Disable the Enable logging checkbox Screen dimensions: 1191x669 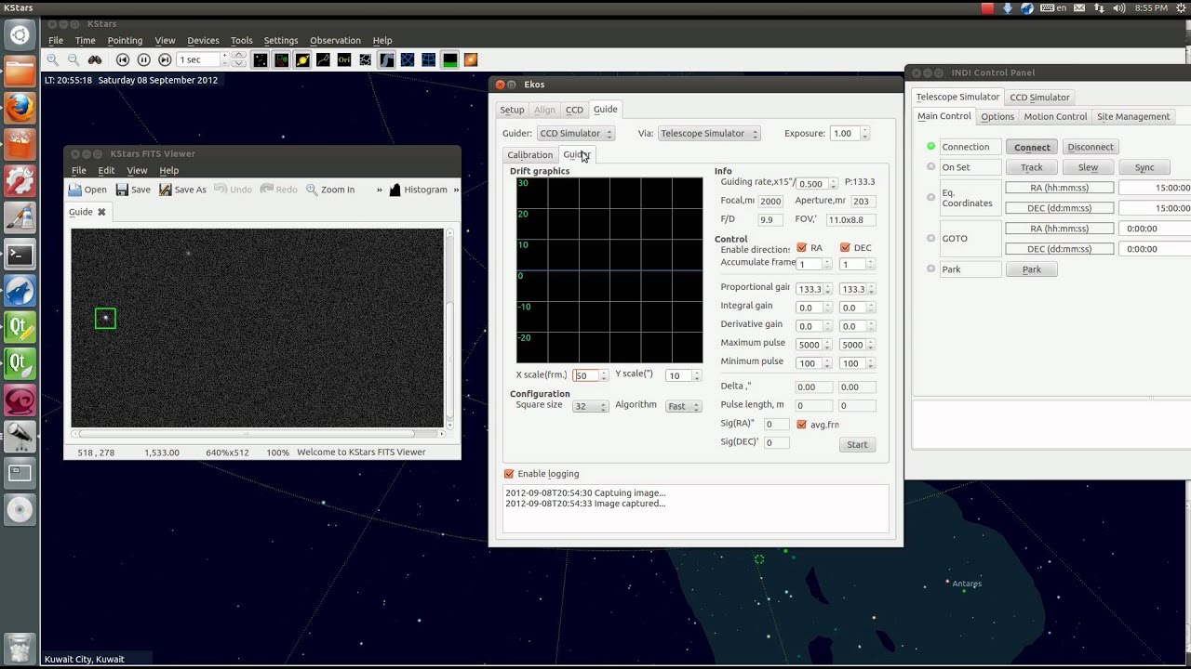tap(509, 474)
